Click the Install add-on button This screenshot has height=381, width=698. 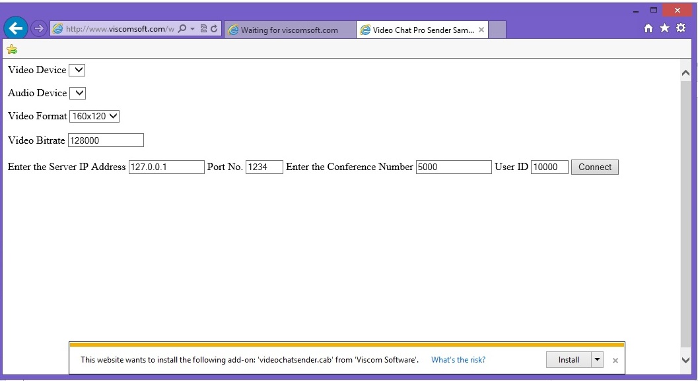568,360
